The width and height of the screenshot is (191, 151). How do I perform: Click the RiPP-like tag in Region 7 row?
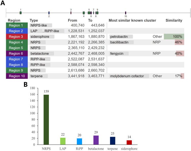pyautogui.click(x=40, y=59)
